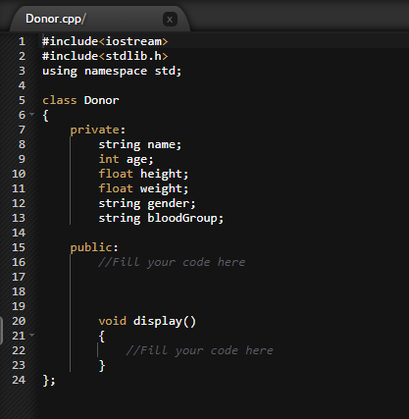Click the 'public:' access specifier
Screen dimensions: 409x419
[94, 247]
